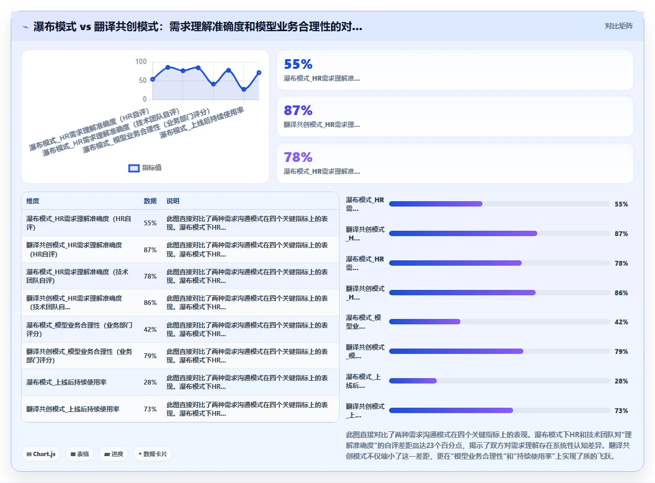Click the 78% progress bar
Screen dimensions: 655x483
pos(500,263)
